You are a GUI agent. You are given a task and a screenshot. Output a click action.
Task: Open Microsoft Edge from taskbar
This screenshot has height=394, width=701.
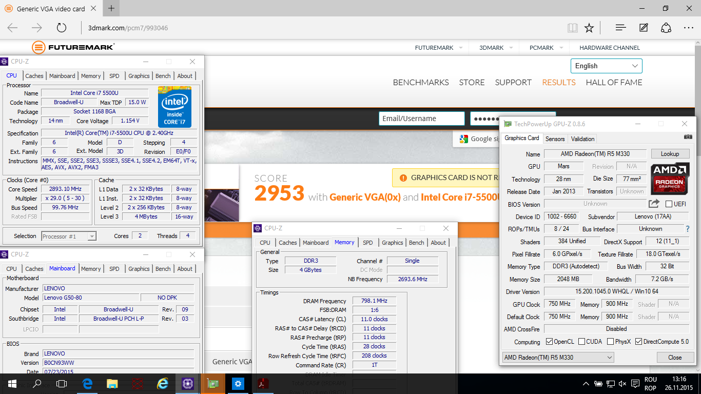[x=87, y=383]
